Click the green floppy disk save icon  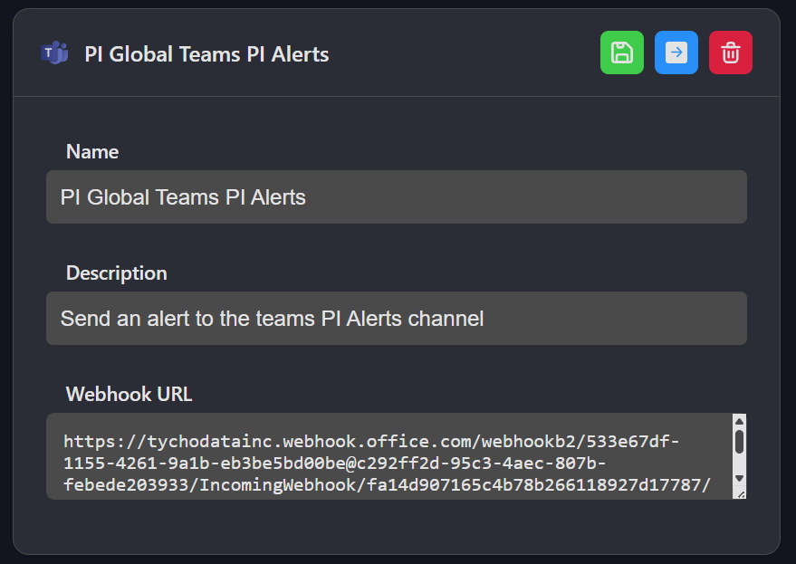click(621, 53)
